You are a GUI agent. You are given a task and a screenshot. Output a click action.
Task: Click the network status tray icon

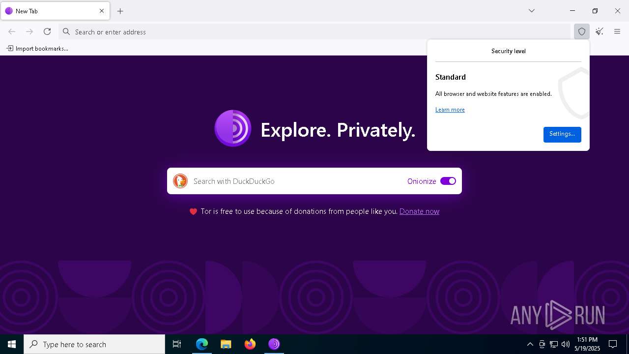tap(554, 344)
